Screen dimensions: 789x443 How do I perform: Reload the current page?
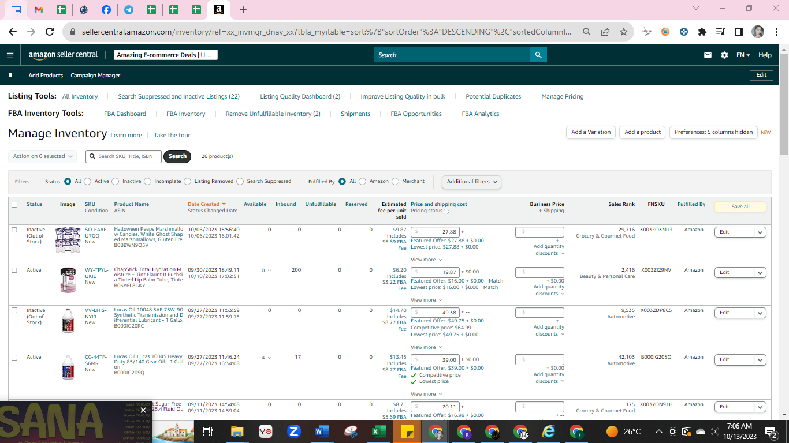tap(50, 32)
